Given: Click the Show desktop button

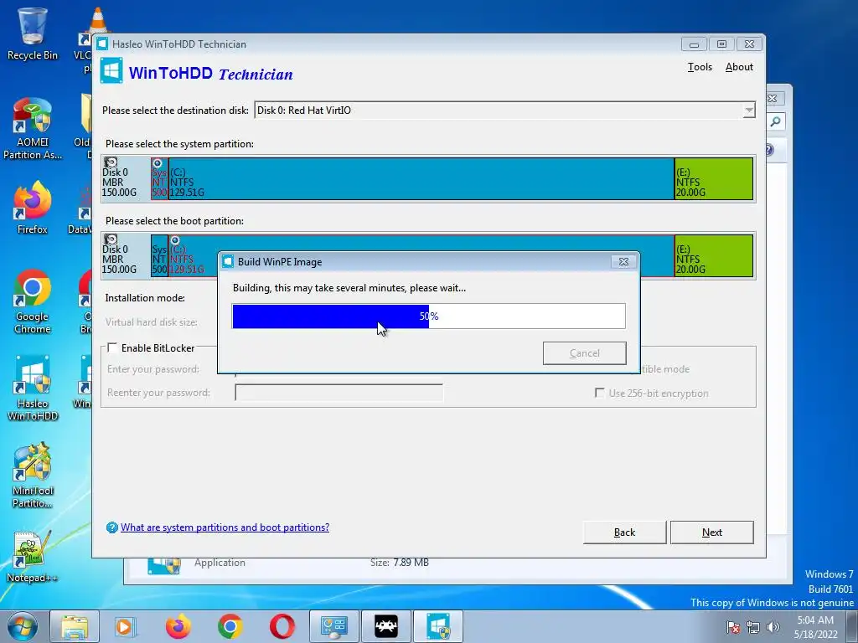Looking at the screenshot, I should point(852,626).
